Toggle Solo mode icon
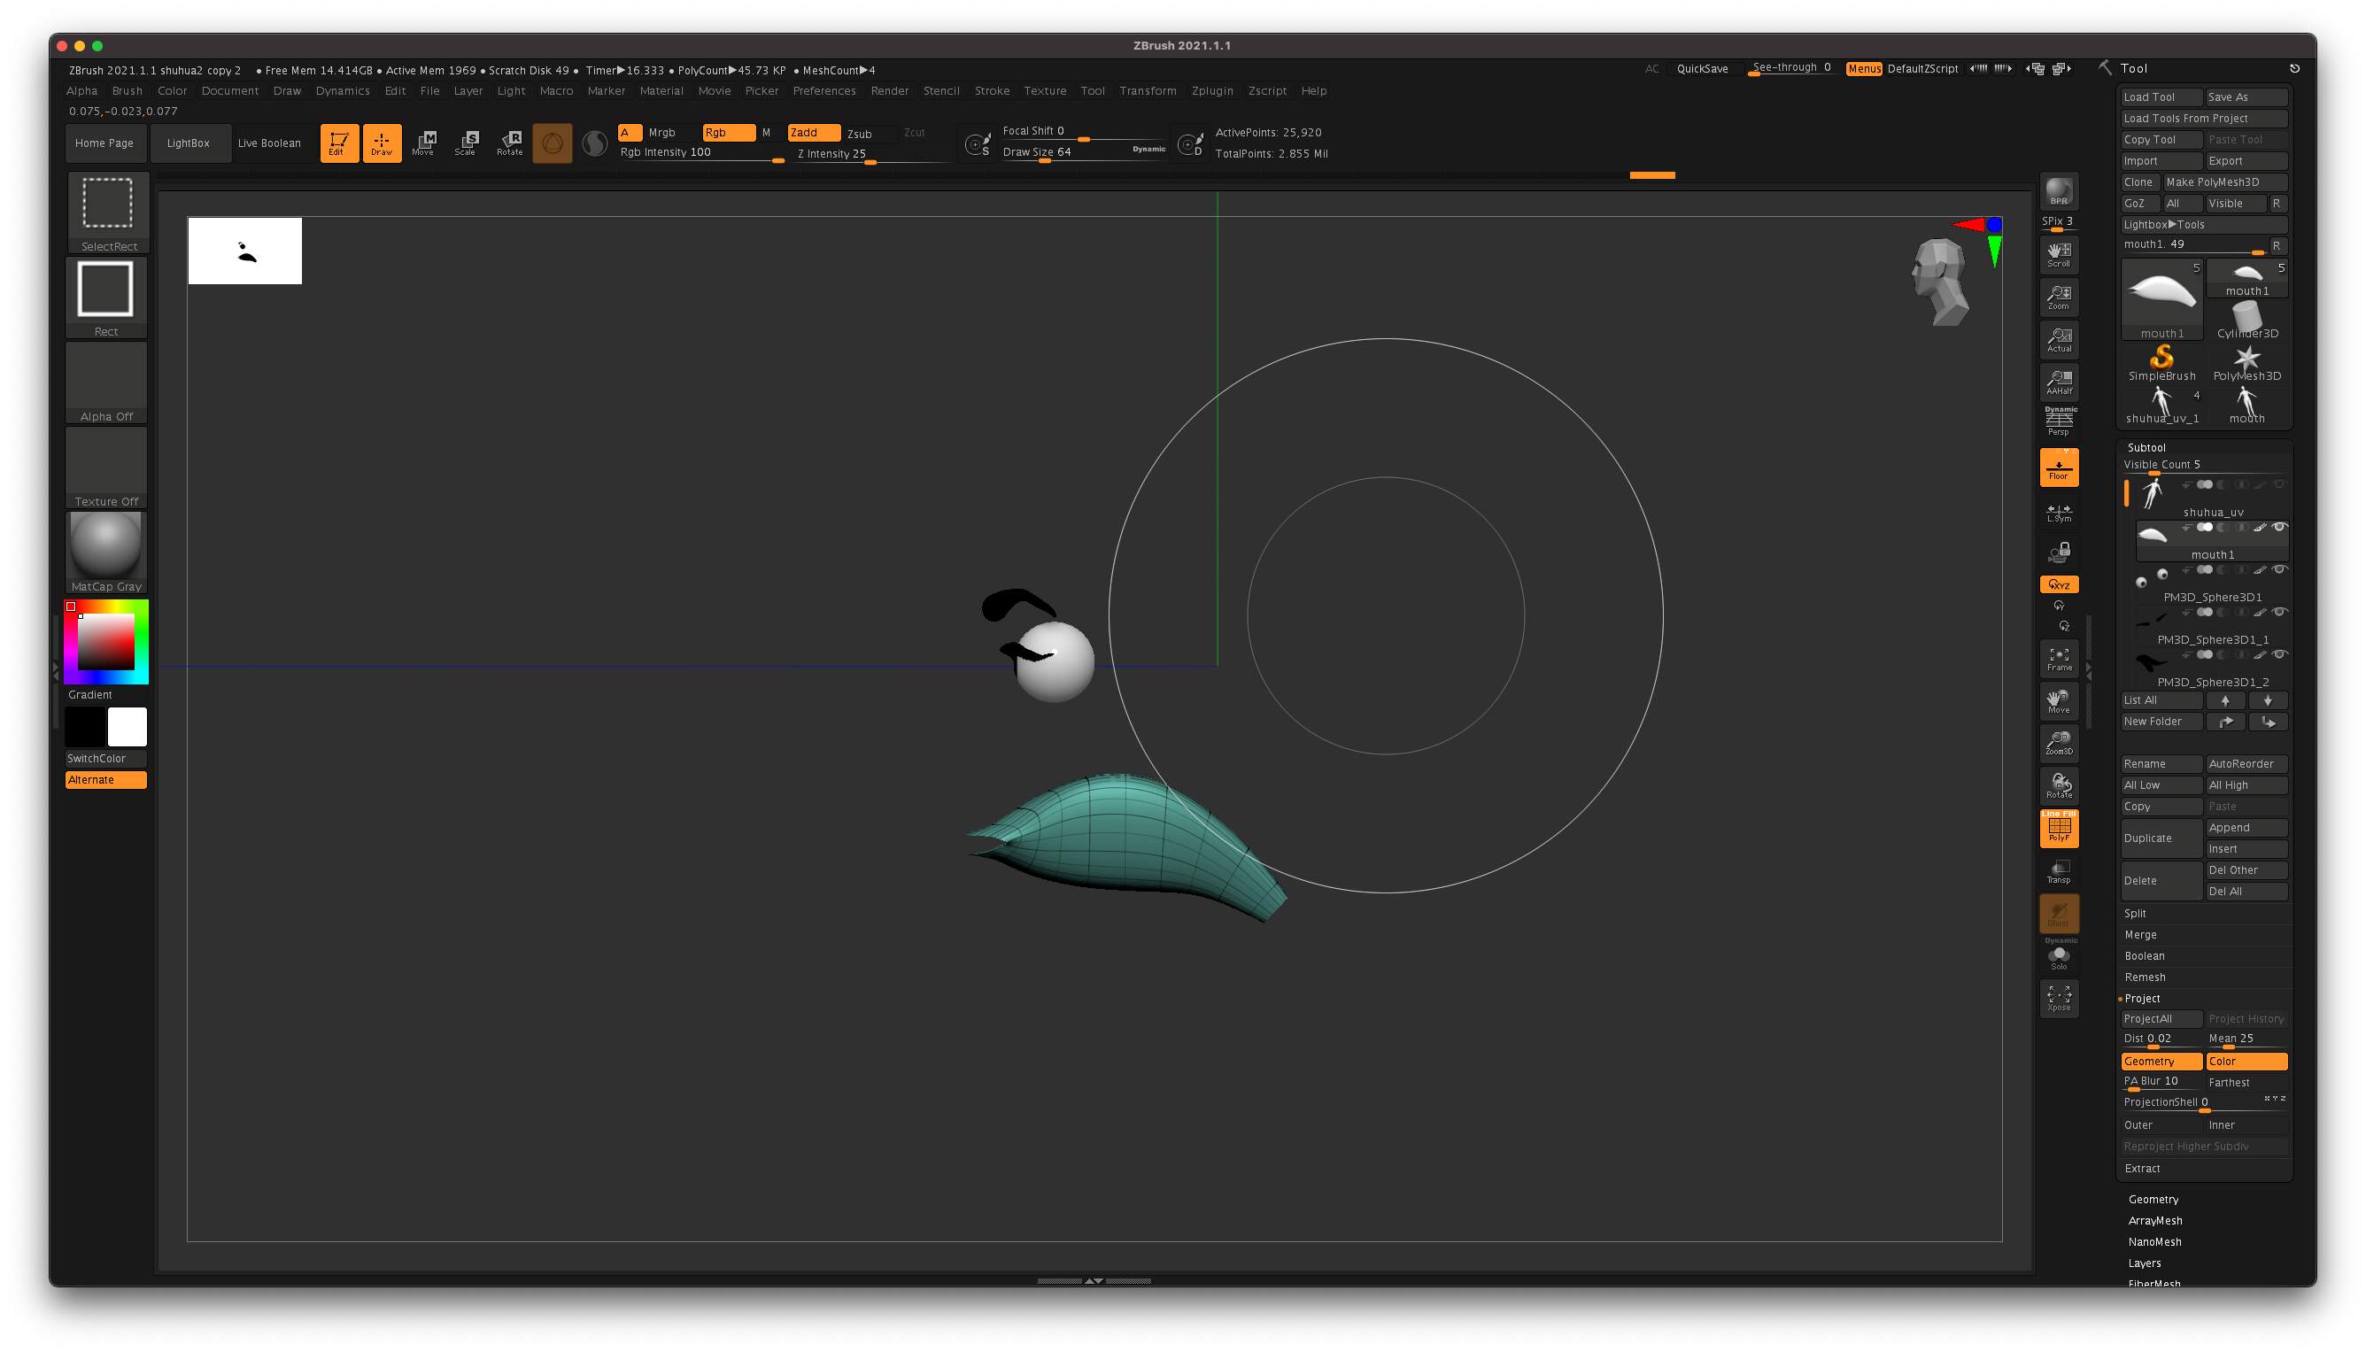Viewport: 2366px width, 1352px height. 2059,957
